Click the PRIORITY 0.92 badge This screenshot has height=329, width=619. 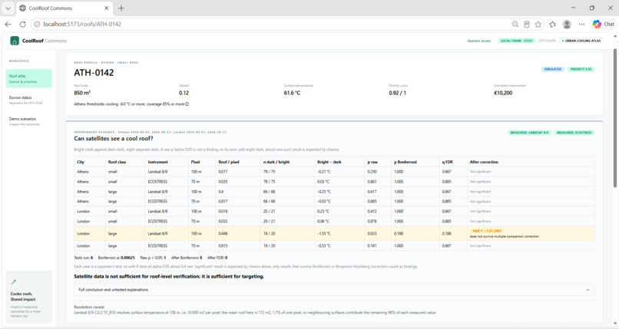(581, 69)
